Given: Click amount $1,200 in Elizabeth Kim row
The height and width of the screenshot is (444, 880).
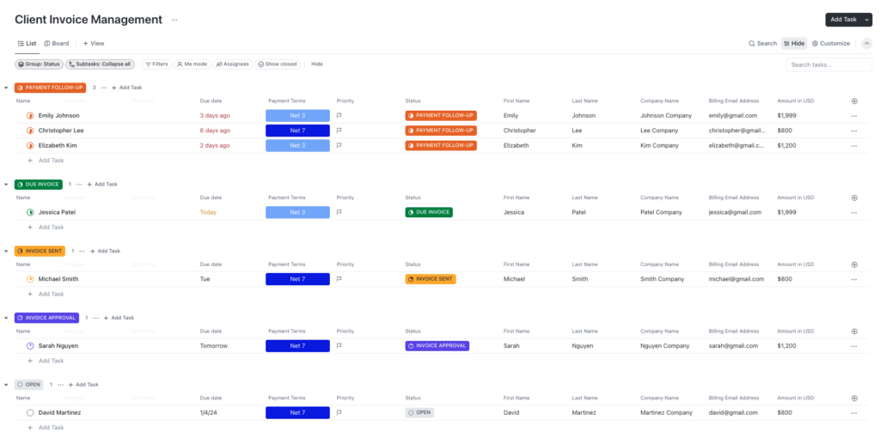Looking at the screenshot, I should [x=786, y=145].
